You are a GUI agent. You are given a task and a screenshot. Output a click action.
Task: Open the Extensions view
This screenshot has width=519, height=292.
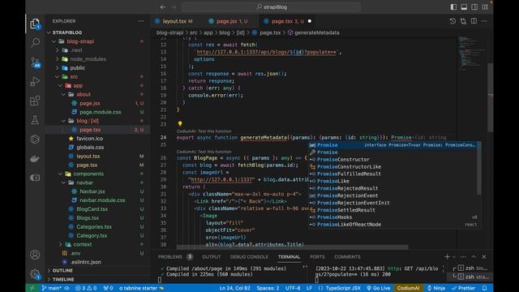click(35, 101)
